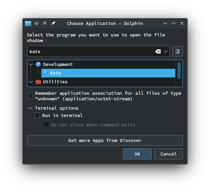Screen dimensions: 210x191
Task: Collapse the Development tree branch
Action: (x=31, y=65)
